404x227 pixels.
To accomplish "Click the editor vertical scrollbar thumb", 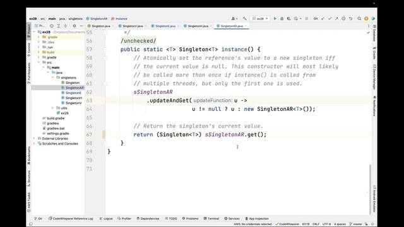I will click(371, 189).
